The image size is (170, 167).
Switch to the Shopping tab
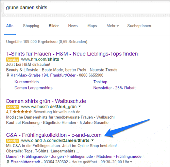pyautogui.click(x=31, y=26)
